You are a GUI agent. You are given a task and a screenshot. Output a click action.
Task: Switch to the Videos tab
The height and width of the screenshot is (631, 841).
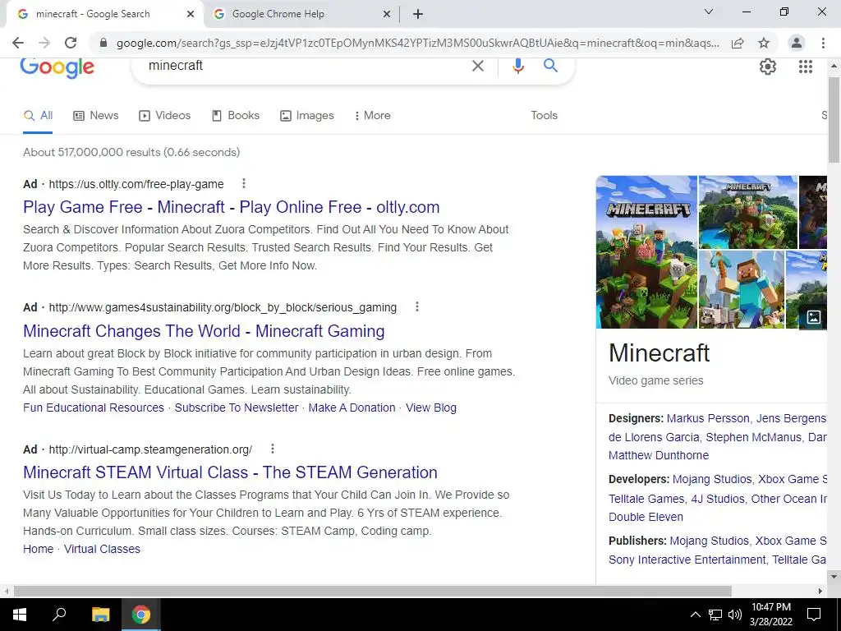[164, 115]
